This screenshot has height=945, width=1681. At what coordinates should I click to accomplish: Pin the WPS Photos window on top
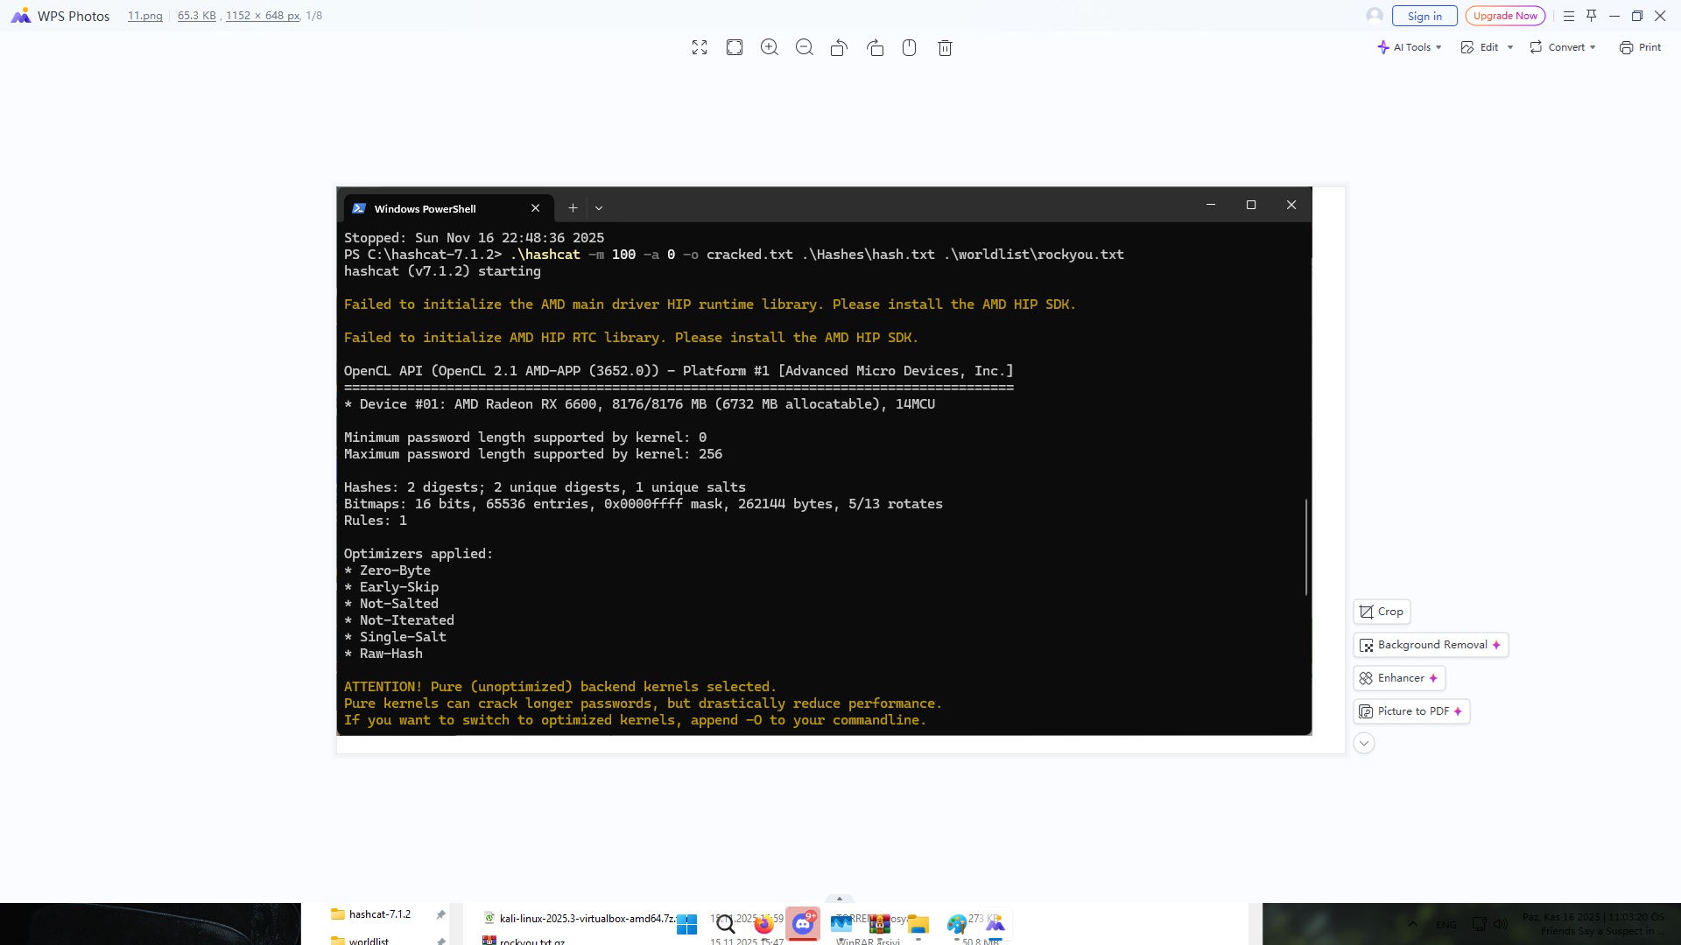(1592, 16)
